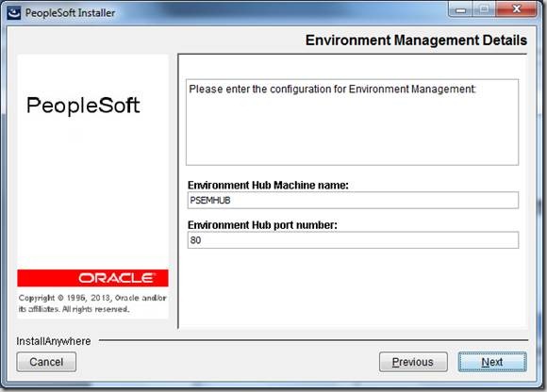
Task: Click the Environment Management Details heading
Action: tap(416, 41)
